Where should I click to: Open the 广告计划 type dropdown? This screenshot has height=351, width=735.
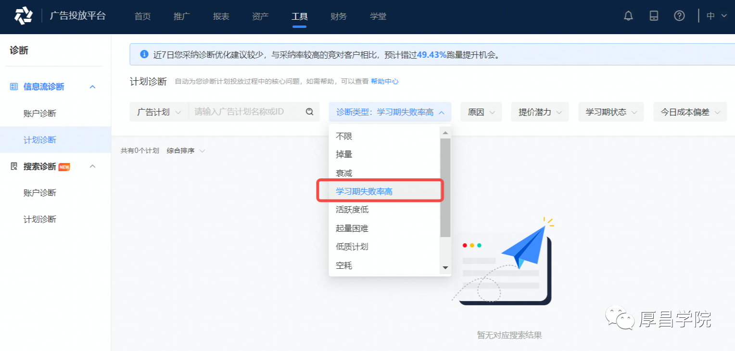pyautogui.click(x=159, y=112)
